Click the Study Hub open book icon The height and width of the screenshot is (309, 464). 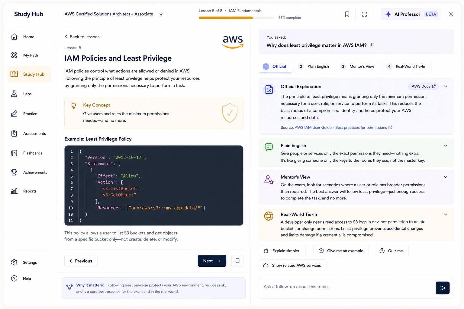14,74
